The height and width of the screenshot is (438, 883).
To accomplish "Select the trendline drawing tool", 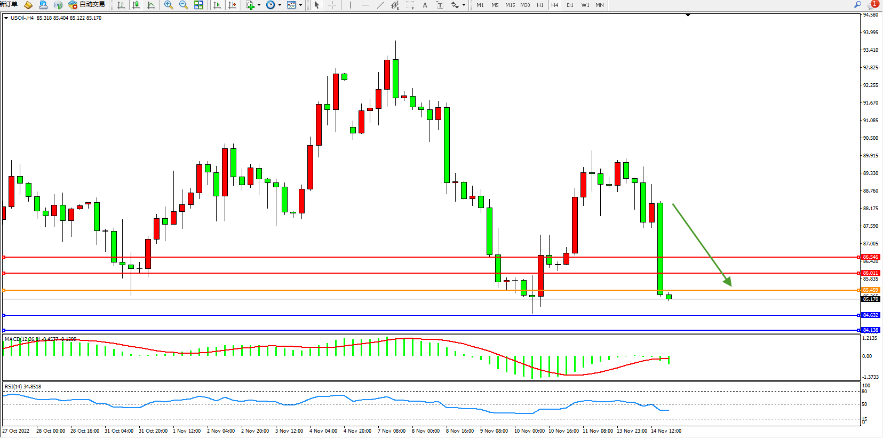I will coord(380,5).
